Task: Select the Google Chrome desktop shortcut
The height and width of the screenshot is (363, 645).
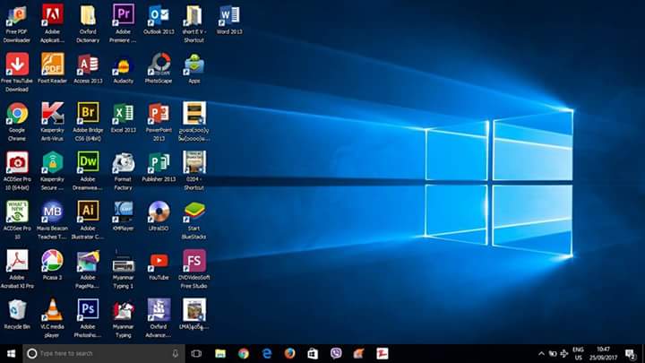Action: pos(17,121)
